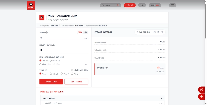
Task: Share result on X icon
Action: (x=162, y=32)
